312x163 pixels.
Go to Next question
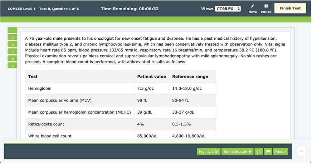click(280, 152)
